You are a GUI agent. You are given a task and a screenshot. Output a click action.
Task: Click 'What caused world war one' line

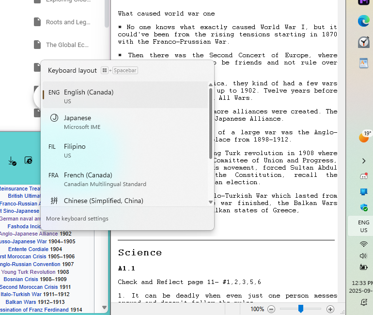[x=166, y=14]
